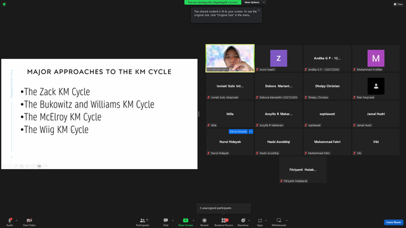Close the shared content size tooltip
Screen dimensions: 406x228
(x=259, y=10)
